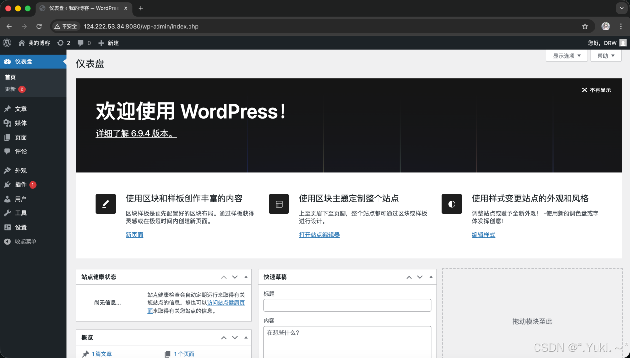This screenshot has width=630, height=358.
Task: Open the 1 篇文章 link in 概览
Action: (x=101, y=354)
